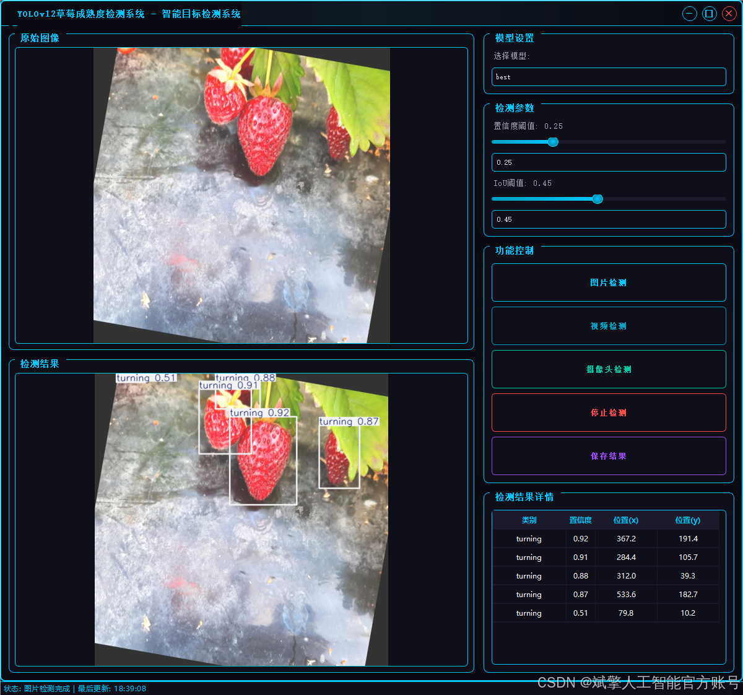Screen dimensions: 743x695
Task: Click the confidence input field showing 0.25
Action: click(x=609, y=162)
